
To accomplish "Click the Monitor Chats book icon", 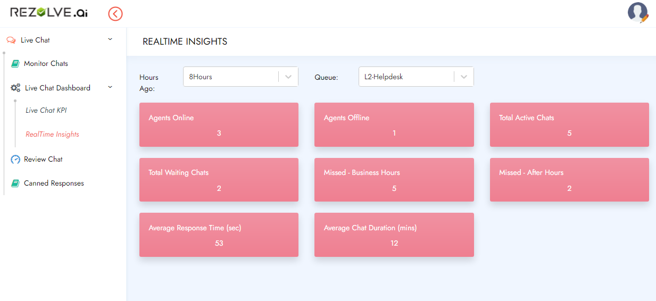I will coord(15,64).
